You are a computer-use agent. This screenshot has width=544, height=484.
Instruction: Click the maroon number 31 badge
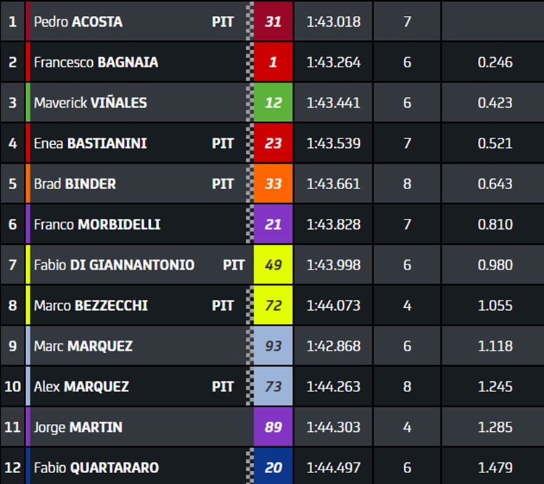pos(273,22)
